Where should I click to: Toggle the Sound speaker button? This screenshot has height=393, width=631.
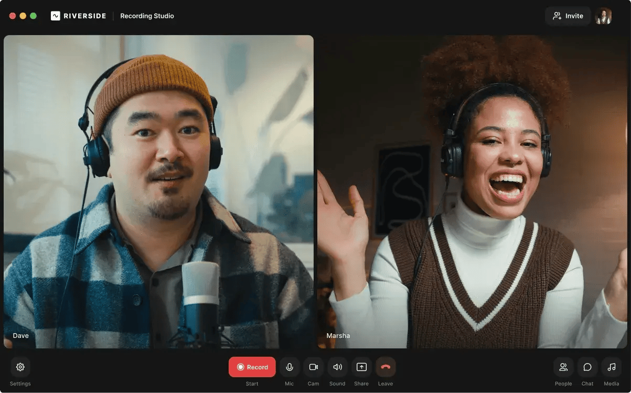pos(337,367)
